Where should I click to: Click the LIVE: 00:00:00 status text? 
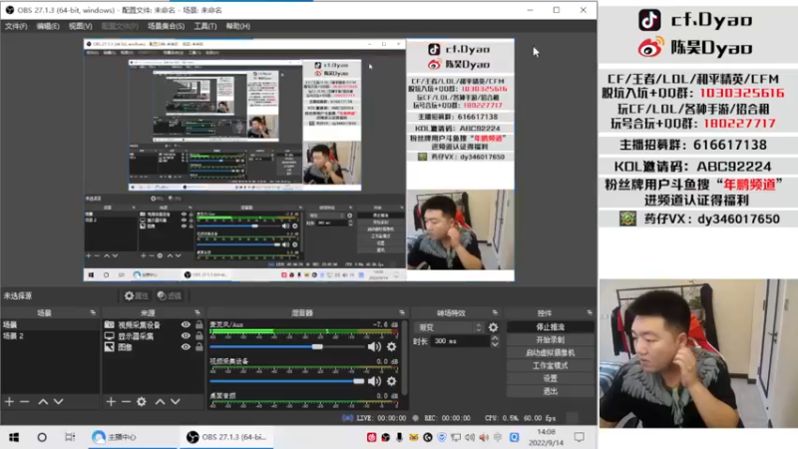tap(381, 418)
